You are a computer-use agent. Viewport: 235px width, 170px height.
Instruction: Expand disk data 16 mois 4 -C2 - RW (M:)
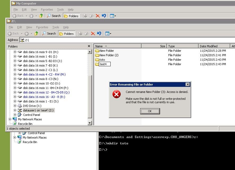[15, 74]
